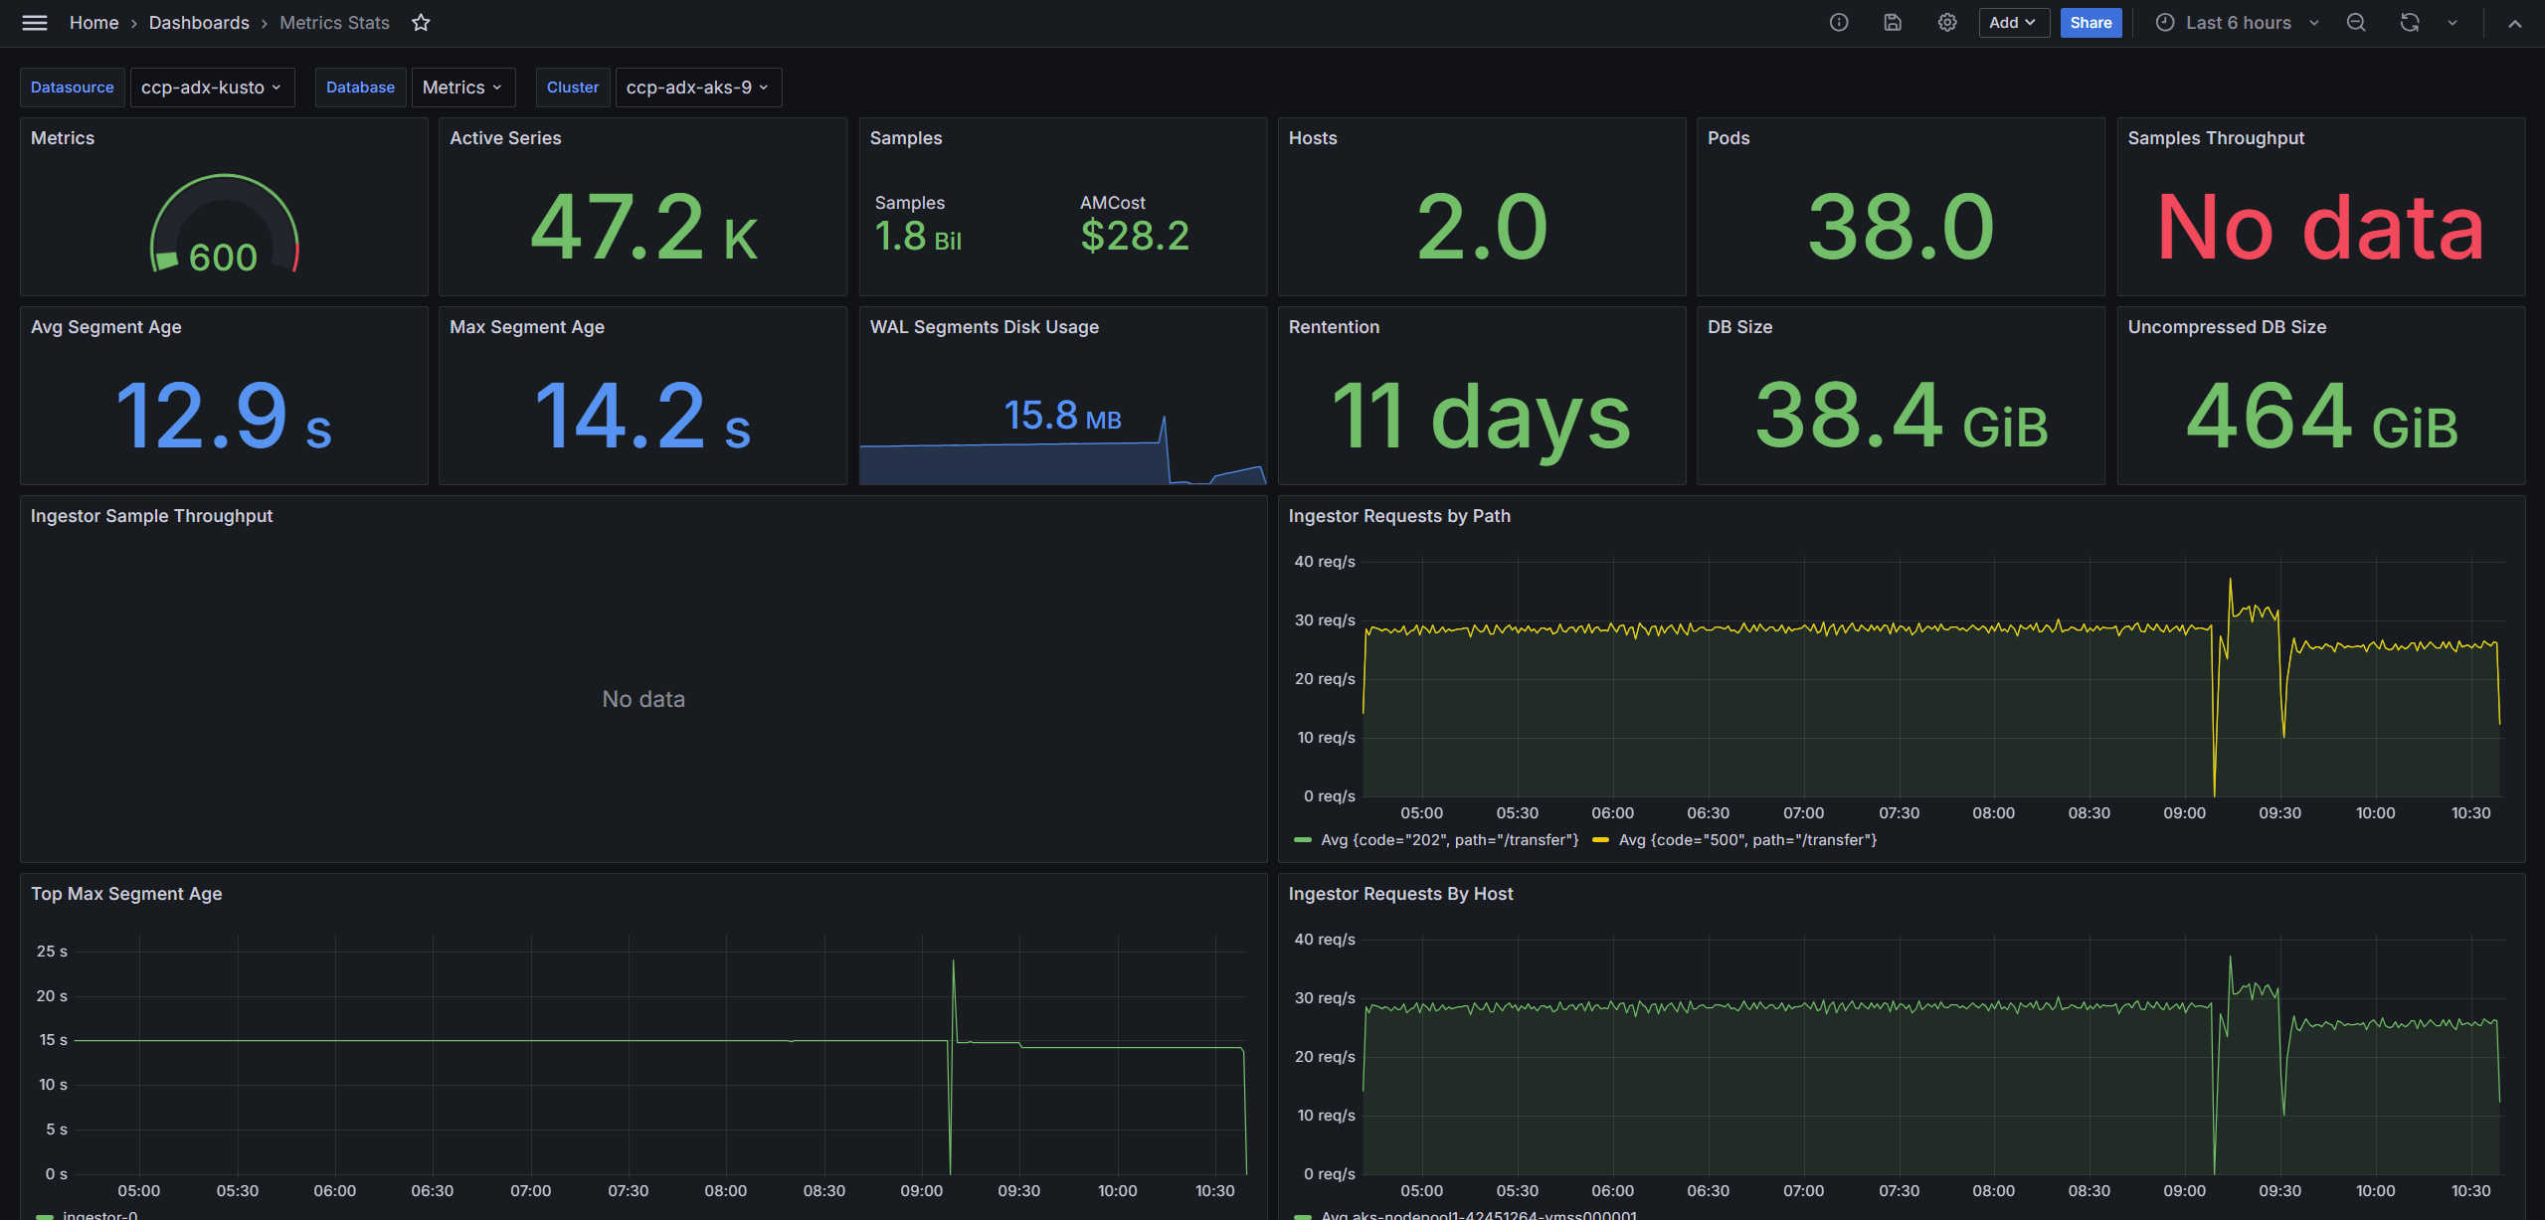The height and width of the screenshot is (1220, 2545).
Task: Open ccp-adx-kusto datasource dropdown
Action: tap(212, 87)
